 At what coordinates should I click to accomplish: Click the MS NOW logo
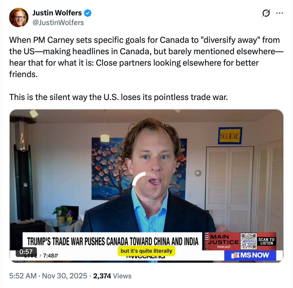(250, 255)
